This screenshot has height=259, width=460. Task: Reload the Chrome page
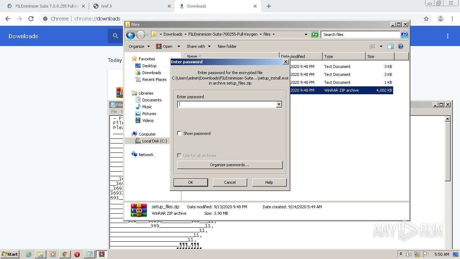coord(31,19)
